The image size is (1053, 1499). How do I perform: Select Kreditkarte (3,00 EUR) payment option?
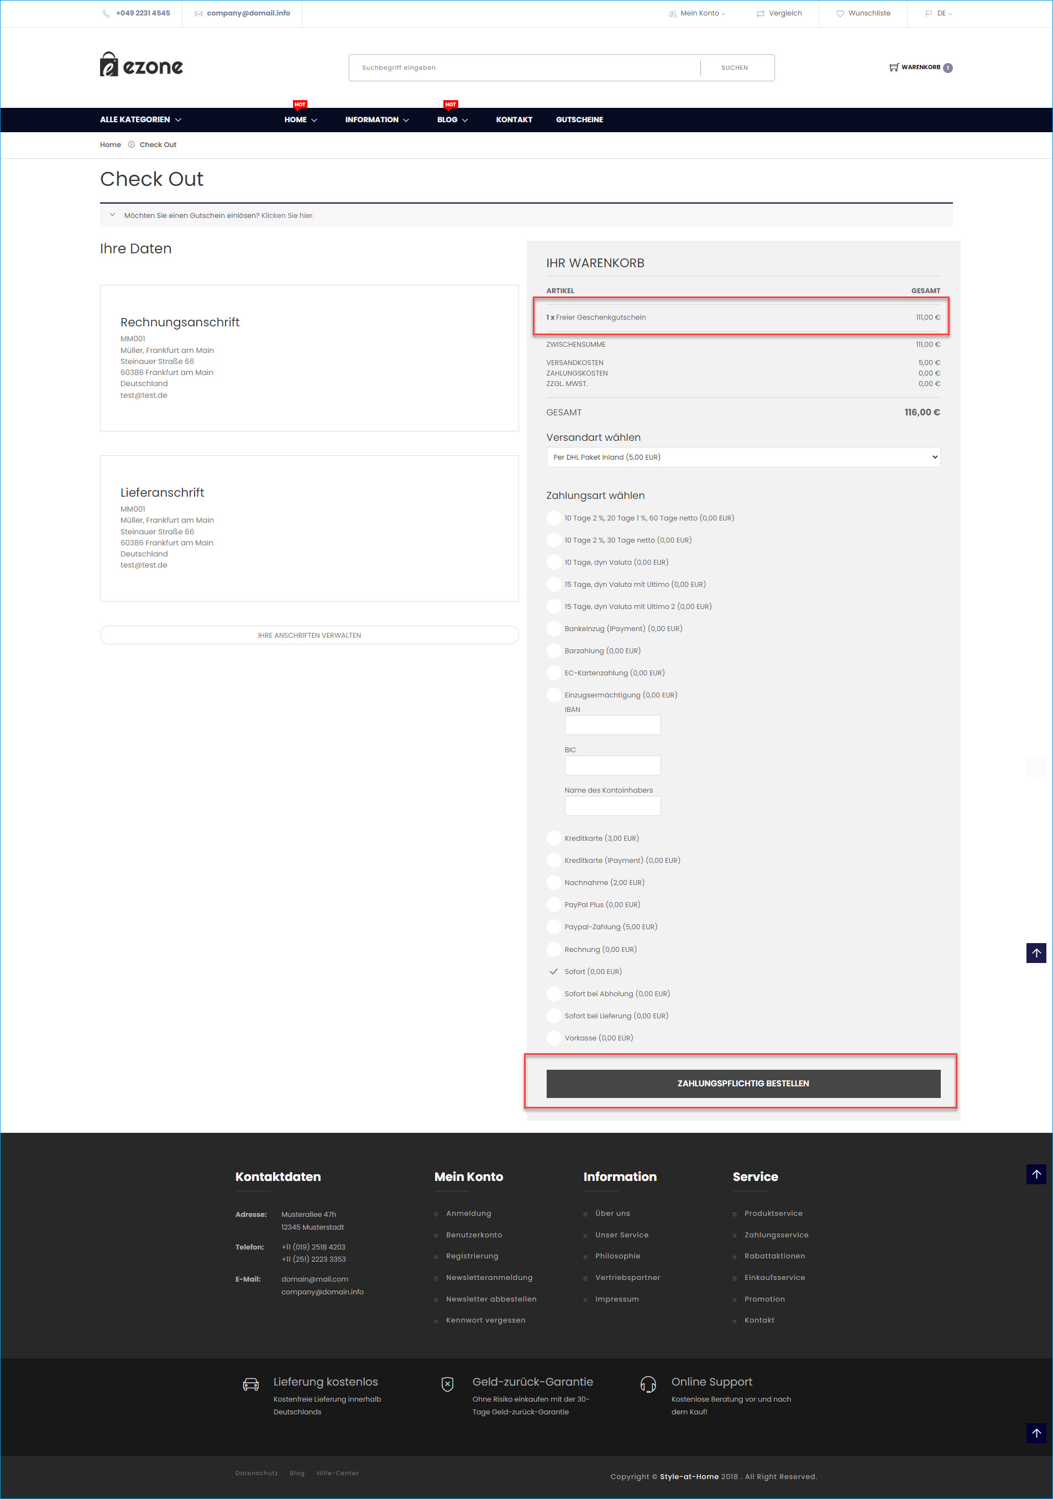pos(554,839)
